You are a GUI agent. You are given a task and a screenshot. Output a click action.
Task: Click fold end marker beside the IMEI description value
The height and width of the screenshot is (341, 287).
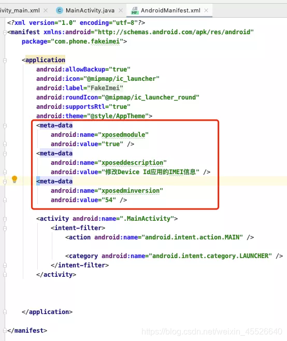point(5,172)
